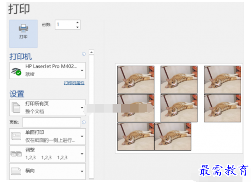Click the bottom-row second cat photo
The width and height of the screenshot is (252, 184).
click(x=173, y=137)
